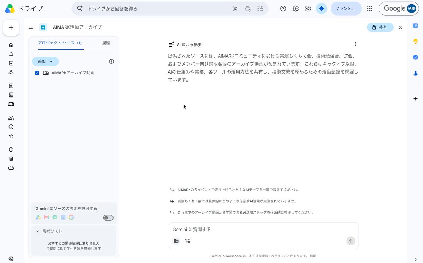Click the add folder icon in prompt box
Image resolution: width=423 pixels, height=263 pixels.
tap(176, 241)
